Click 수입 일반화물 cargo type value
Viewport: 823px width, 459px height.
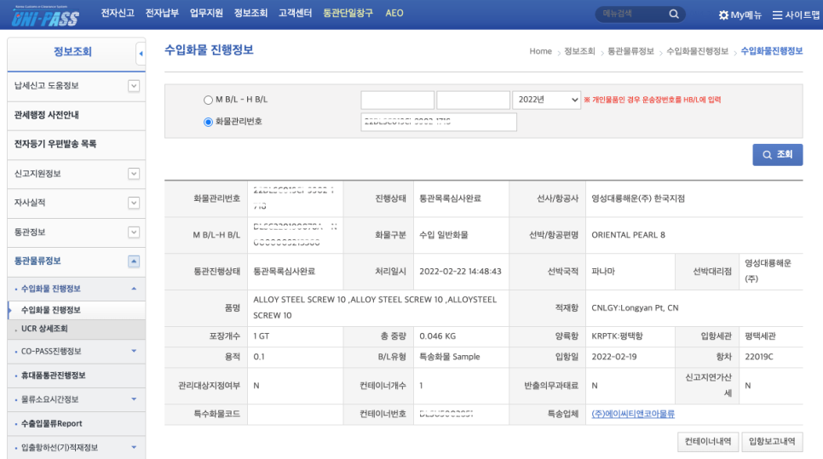(x=444, y=235)
